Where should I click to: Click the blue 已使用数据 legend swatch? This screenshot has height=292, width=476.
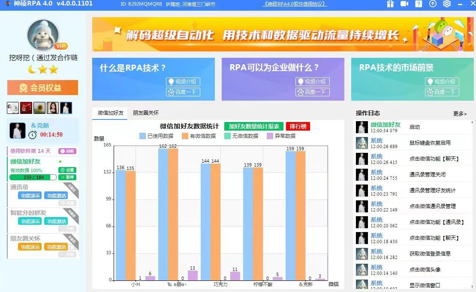[x=142, y=136]
